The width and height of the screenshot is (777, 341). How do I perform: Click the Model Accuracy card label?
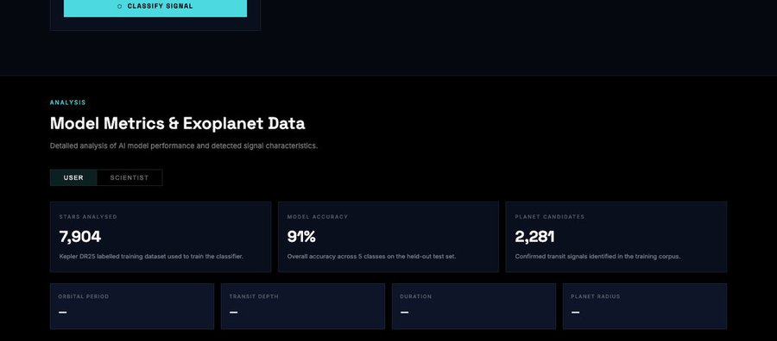318,217
